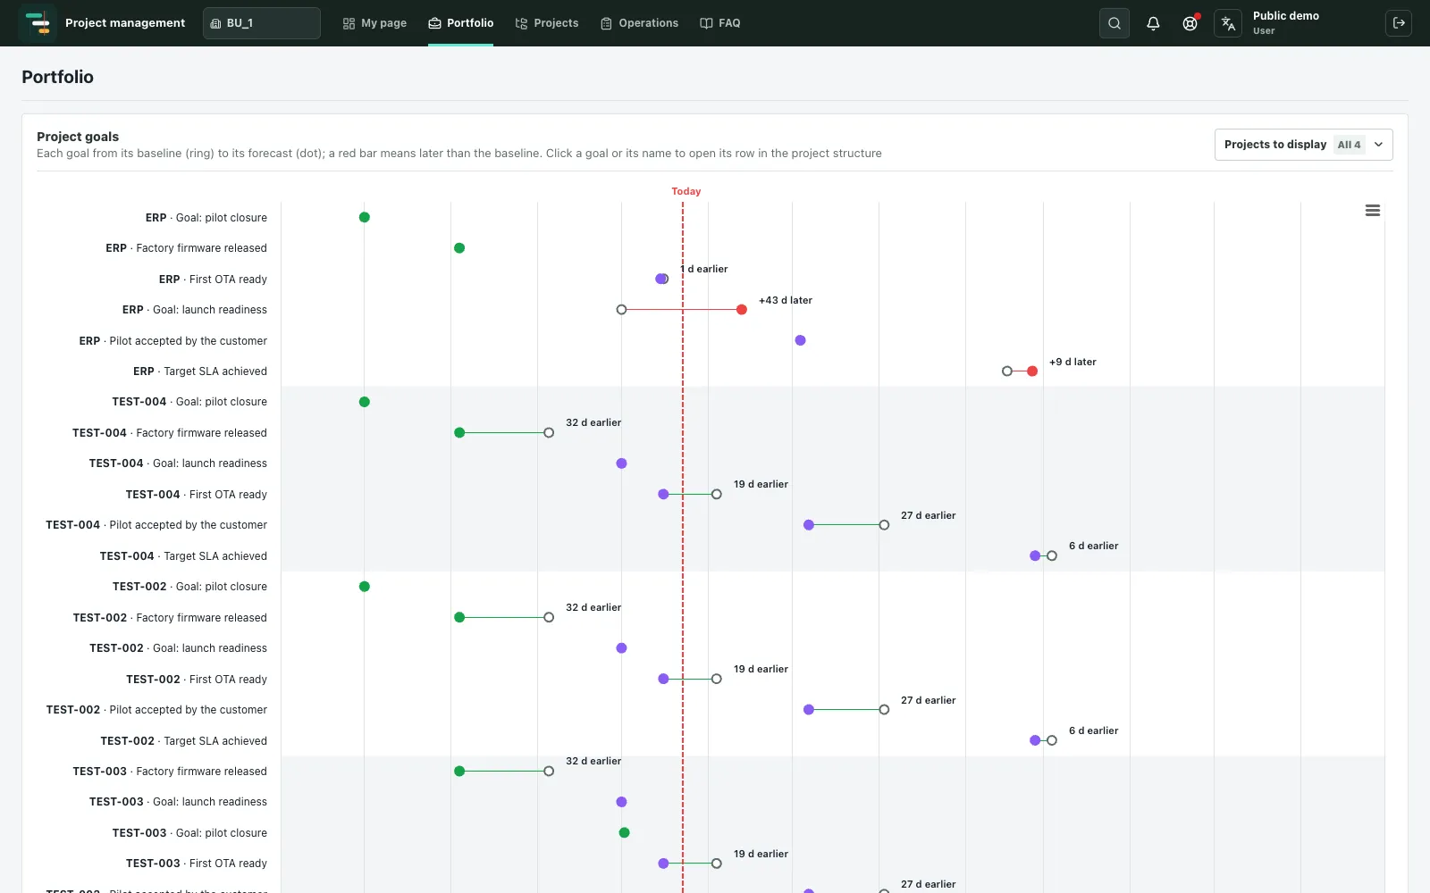Open the FAQ tab
The image size is (1430, 893).
(x=720, y=23)
